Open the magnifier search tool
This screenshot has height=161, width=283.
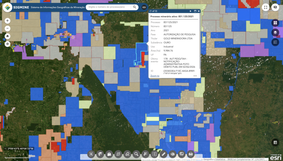coord(136,154)
